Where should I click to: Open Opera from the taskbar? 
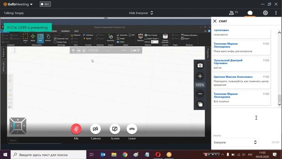pos(158,155)
